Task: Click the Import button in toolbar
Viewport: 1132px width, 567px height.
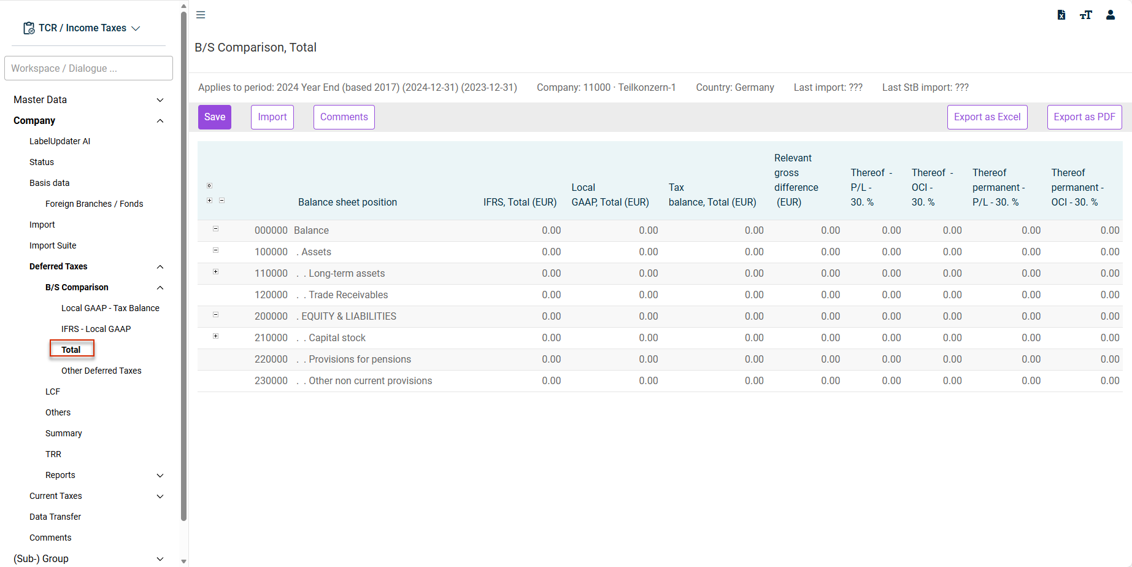Action: pyautogui.click(x=272, y=117)
